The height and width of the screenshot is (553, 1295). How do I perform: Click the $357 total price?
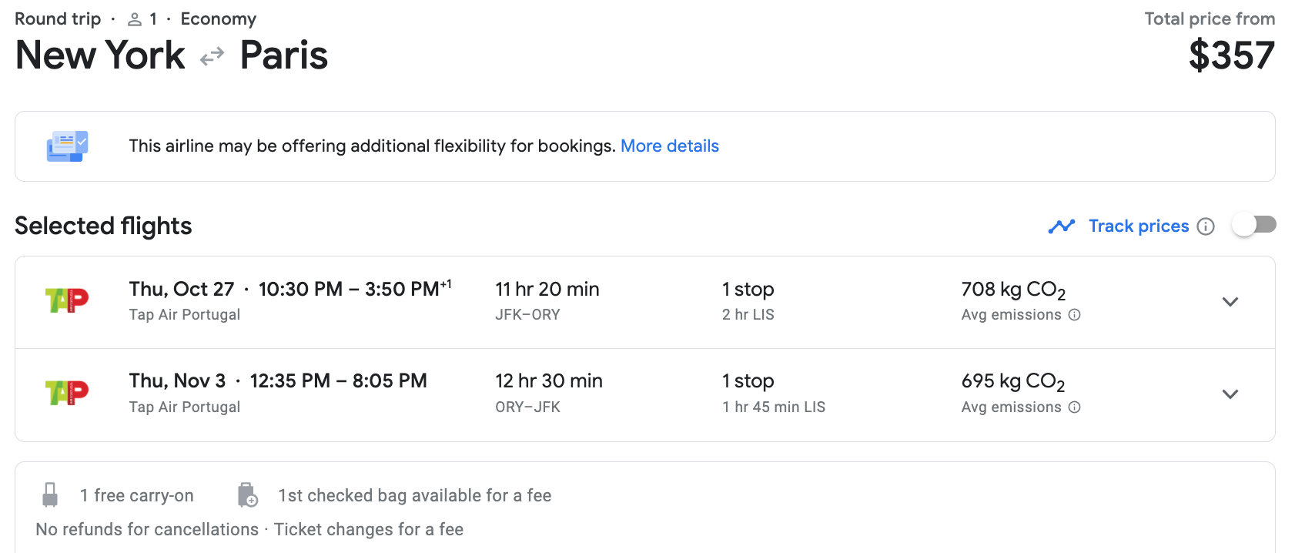pos(1231,56)
